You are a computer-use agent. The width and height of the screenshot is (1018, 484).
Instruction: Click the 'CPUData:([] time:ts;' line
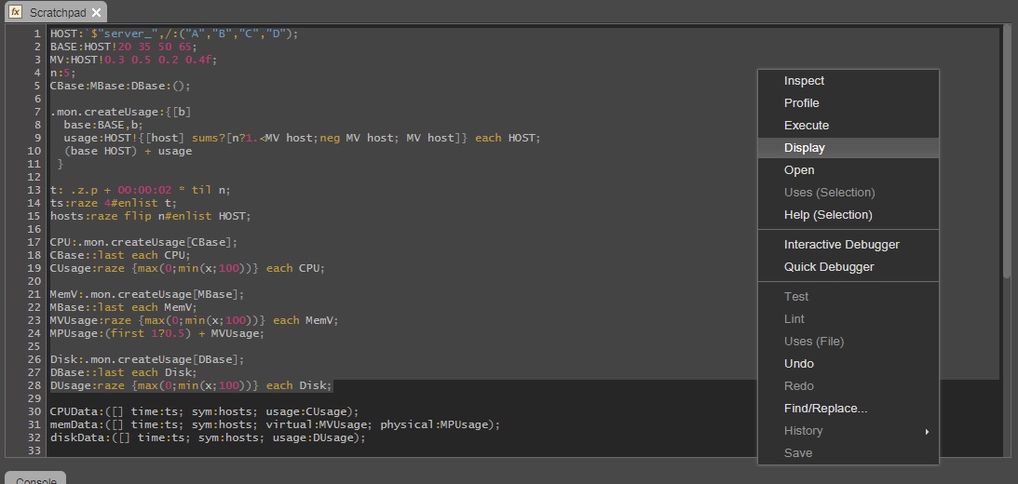[205, 411]
